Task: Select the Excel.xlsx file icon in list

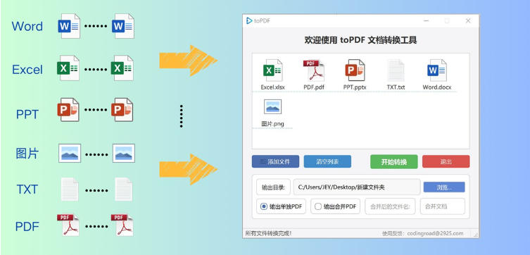Action: 273,70
